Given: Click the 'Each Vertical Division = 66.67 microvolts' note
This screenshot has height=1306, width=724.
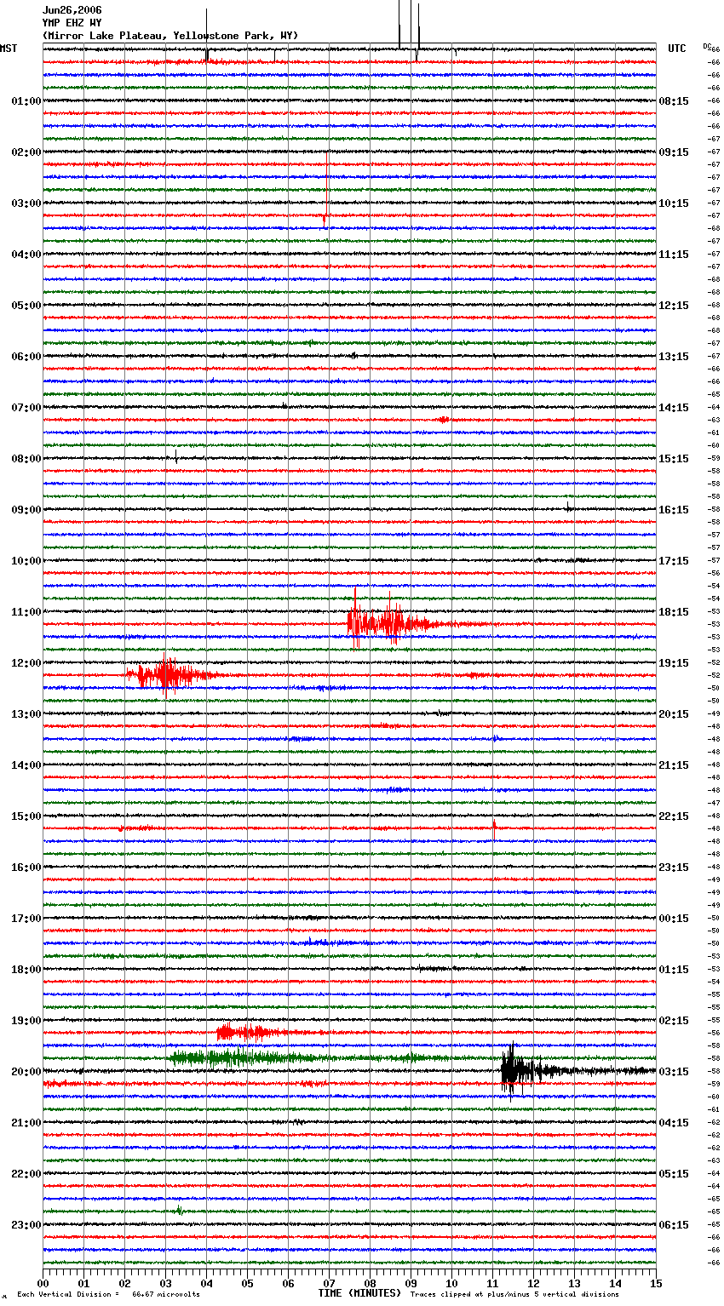Looking at the screenshot, I should pyautogui.click(x=108, y=1295).
